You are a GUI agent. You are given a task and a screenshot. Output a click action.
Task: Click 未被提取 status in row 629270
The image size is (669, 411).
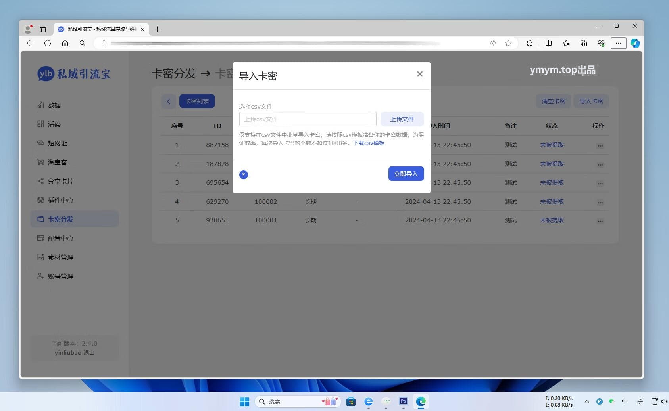coord(552,201)
